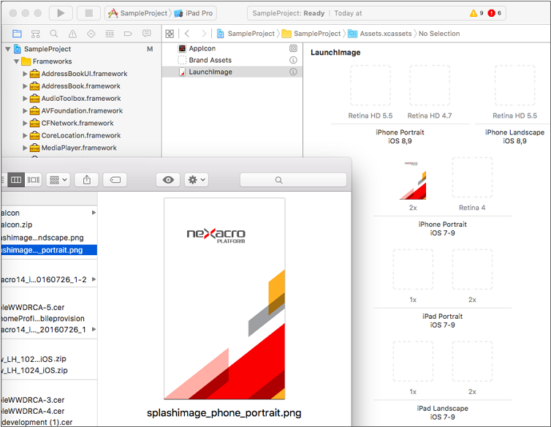This screenshot has height=427, width=551.
Task: Open the Debug navigator icon
Action: (x=110, y=34)
